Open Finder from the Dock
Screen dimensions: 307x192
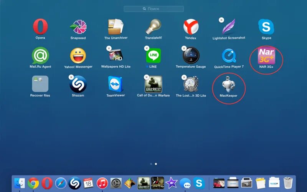[x=20, y=183]
